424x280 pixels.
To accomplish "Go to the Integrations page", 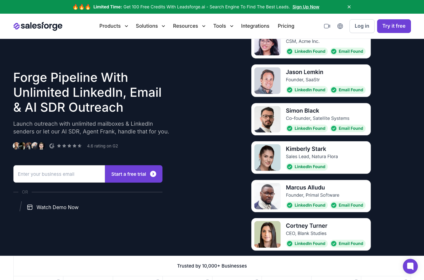I will click(x=255, y=26).
